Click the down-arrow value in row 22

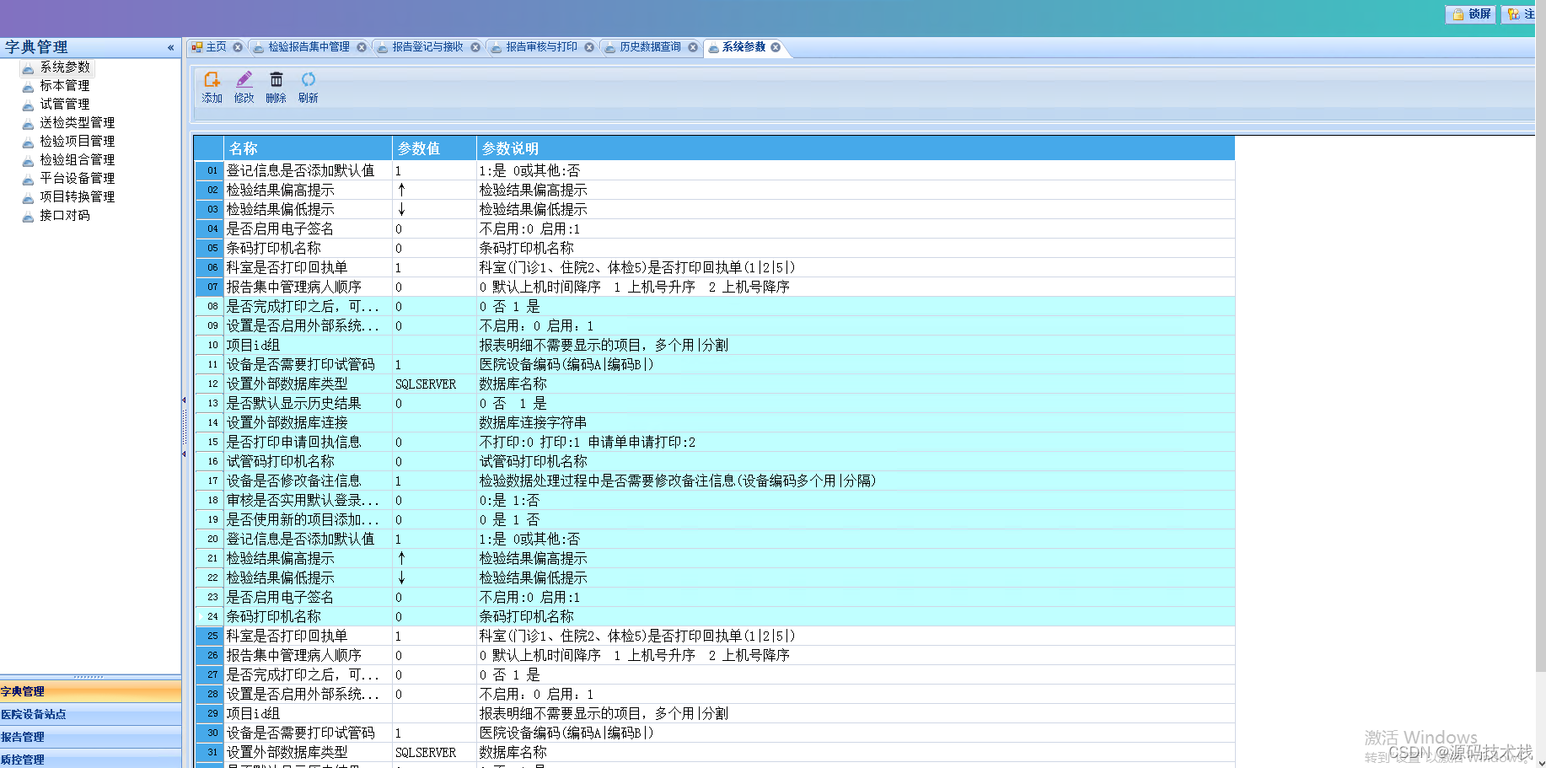pyautogui.click(x=401, y=577)
